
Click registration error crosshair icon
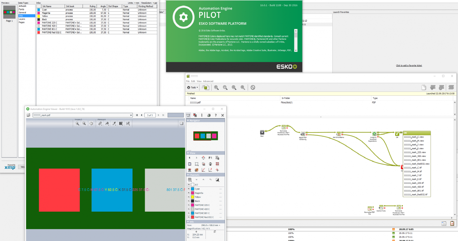(217, 170)
